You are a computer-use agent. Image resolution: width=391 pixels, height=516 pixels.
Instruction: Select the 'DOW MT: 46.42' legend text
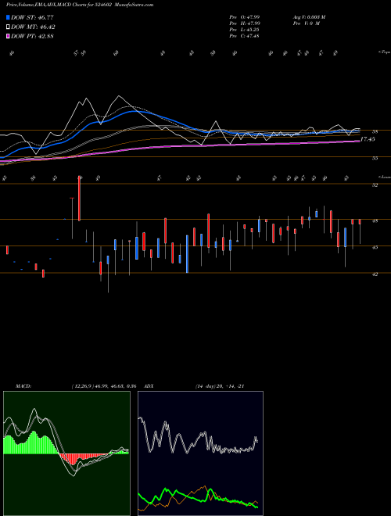(33, 27)
